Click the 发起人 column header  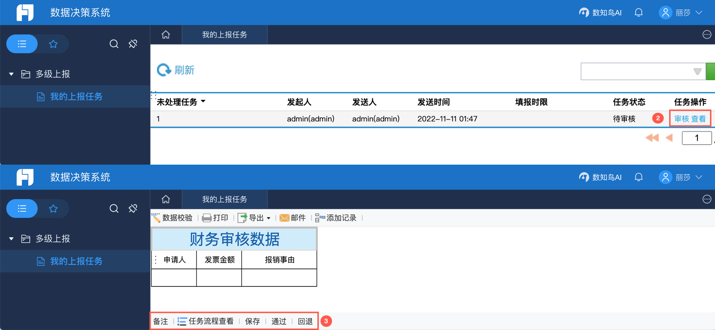(x=299, y=102)
